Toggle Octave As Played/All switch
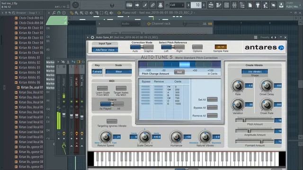Image resolution: width=303 pixels, height=170 pixels. point(112,104)
